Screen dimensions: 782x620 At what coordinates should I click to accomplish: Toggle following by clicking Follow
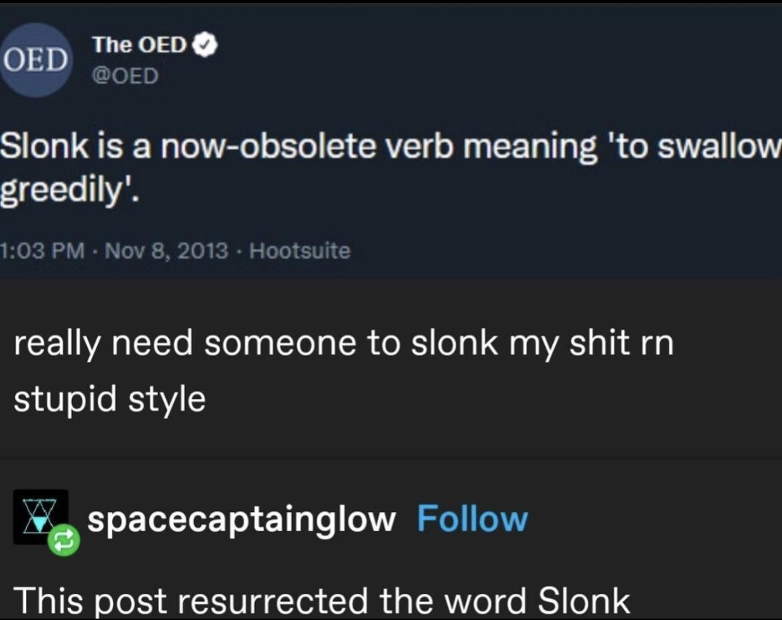tap(473, 518)
